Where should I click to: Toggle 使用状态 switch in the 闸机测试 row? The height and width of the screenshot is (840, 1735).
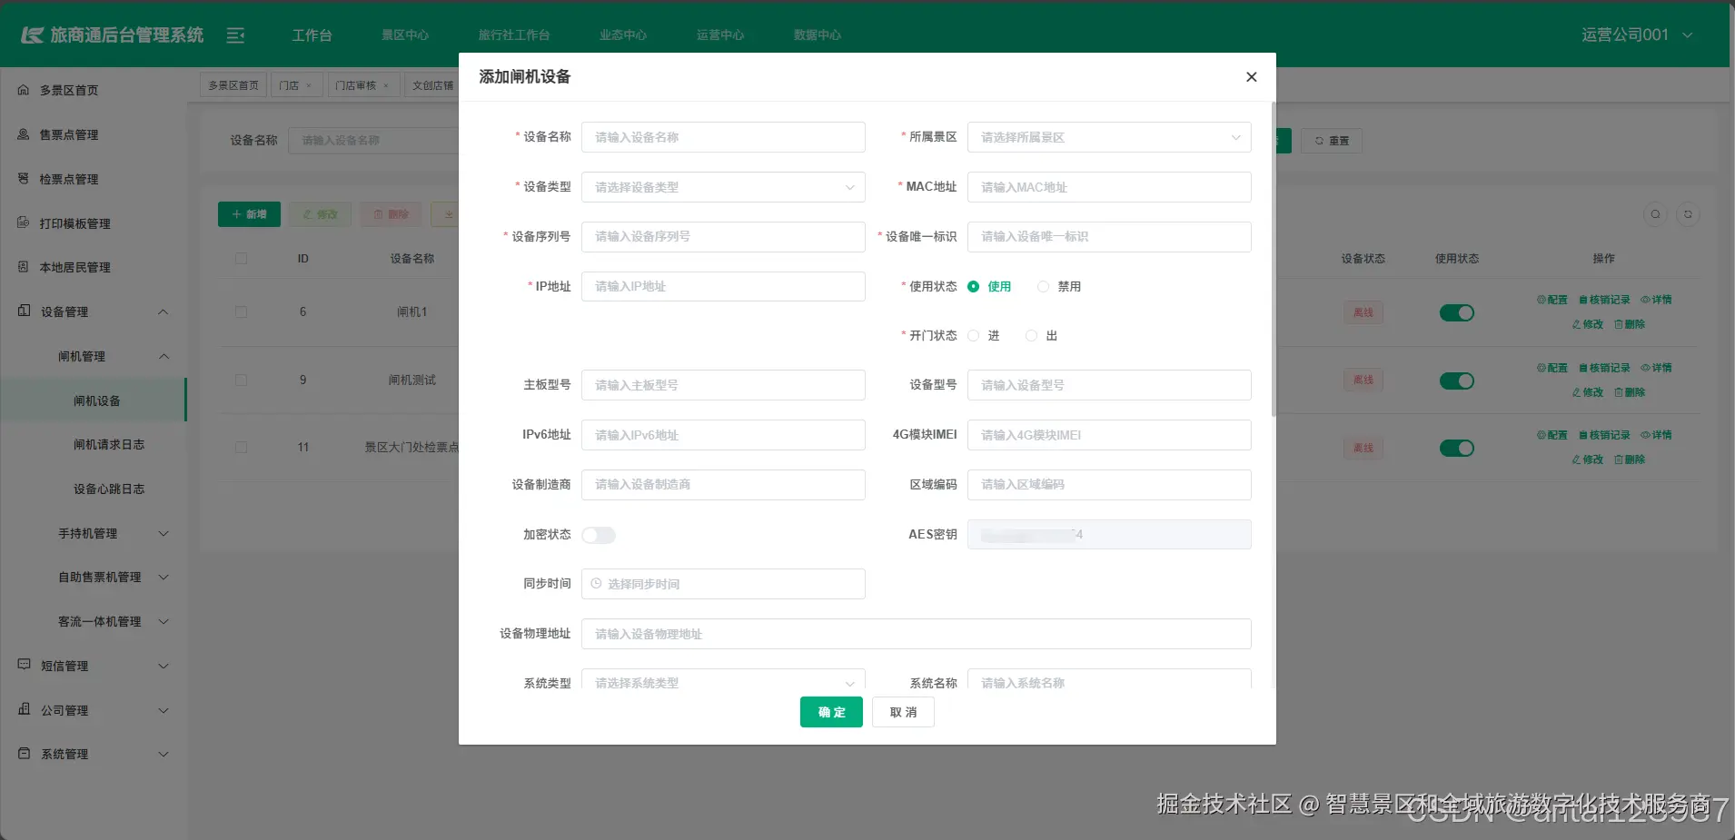[x=1457, y=380]
